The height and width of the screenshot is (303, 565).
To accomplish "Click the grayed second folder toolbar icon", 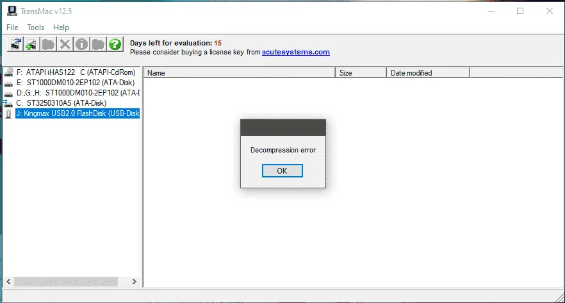I will 98,44.
